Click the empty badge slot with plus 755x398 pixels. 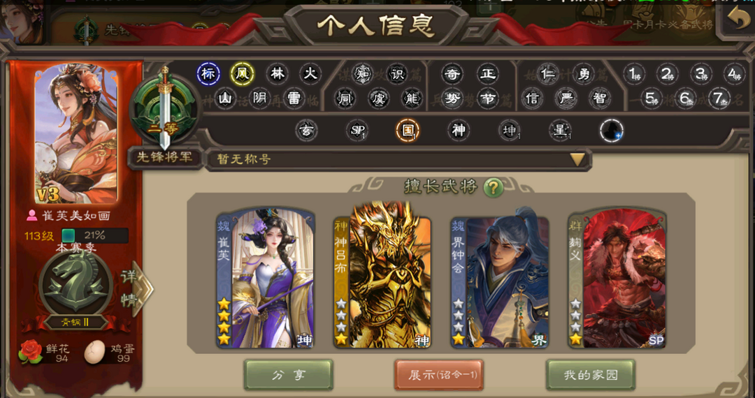[x=612, y=131]
